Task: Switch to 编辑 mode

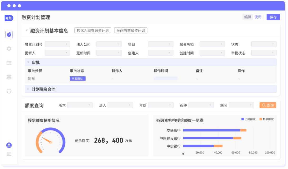Action: (248, 17)
